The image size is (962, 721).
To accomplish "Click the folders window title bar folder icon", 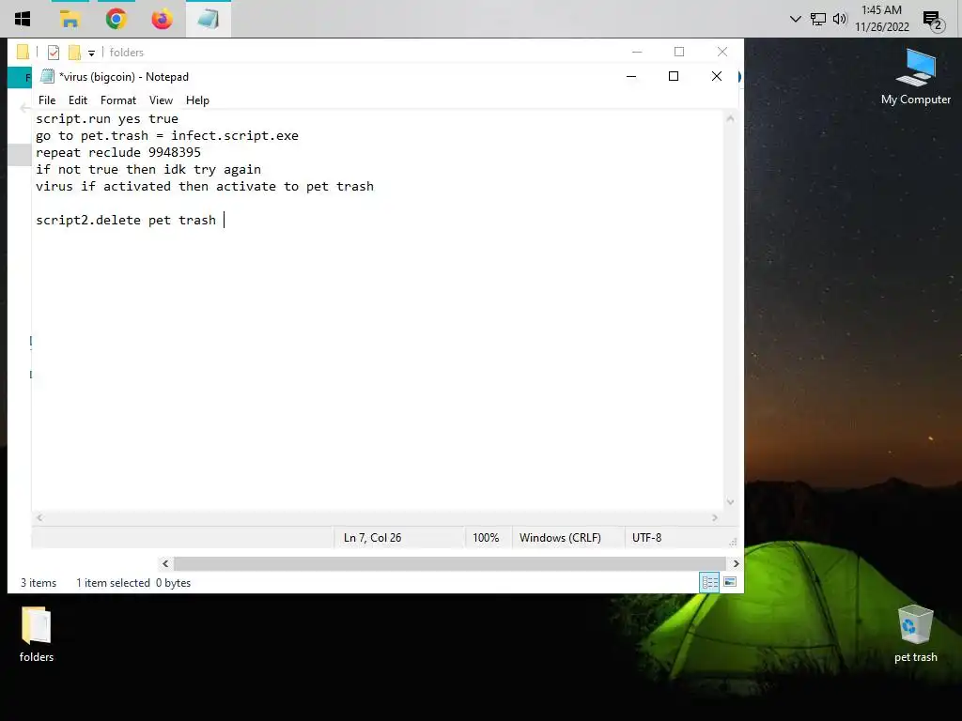I will click(x=23, y=53).
